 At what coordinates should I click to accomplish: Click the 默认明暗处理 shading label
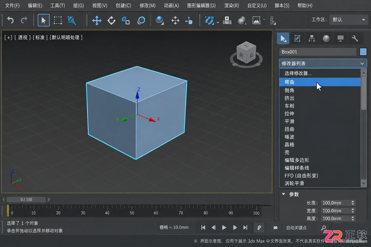66,38
